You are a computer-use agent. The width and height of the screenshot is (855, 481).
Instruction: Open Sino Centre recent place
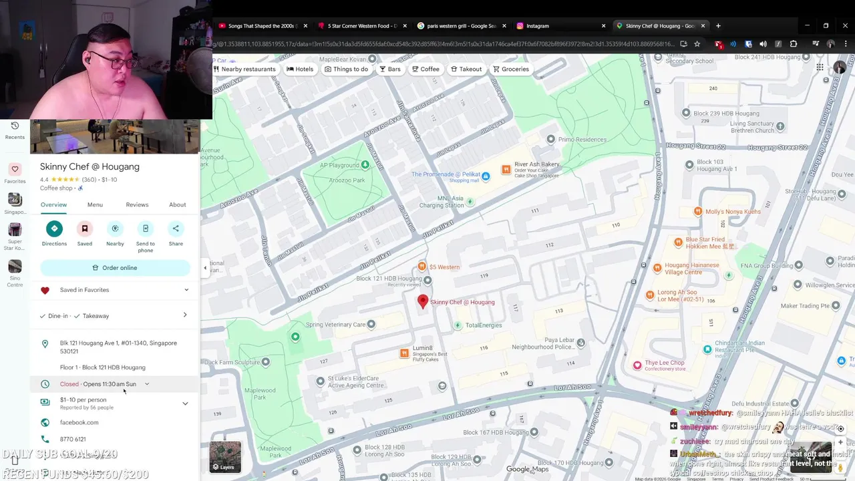point(15,274)
